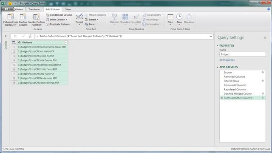Open the Format text menu
This screenshot has width=272, height=153.
pyautogui.click(x=79, y=20)
